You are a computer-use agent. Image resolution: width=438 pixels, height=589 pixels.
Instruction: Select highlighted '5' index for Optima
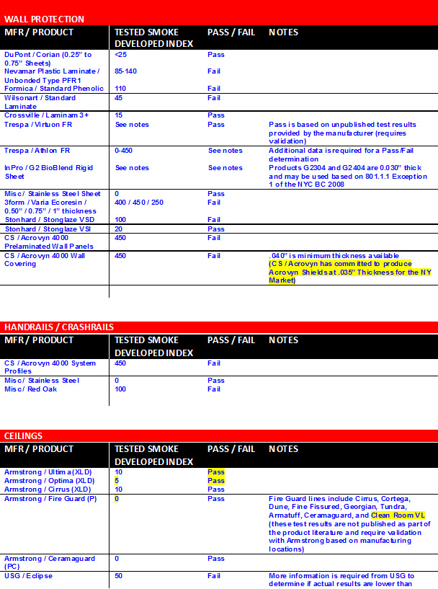click(x=117, y=481)
